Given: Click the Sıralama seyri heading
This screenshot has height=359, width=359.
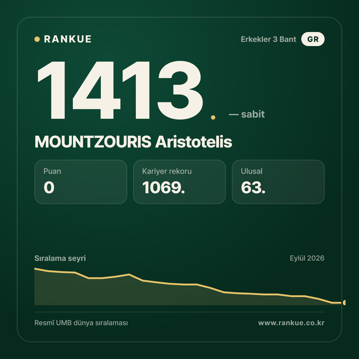Looking at the screenshot, I should (60, 258).
